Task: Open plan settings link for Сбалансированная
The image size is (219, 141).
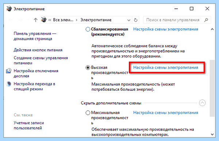Action: (166, 29)
